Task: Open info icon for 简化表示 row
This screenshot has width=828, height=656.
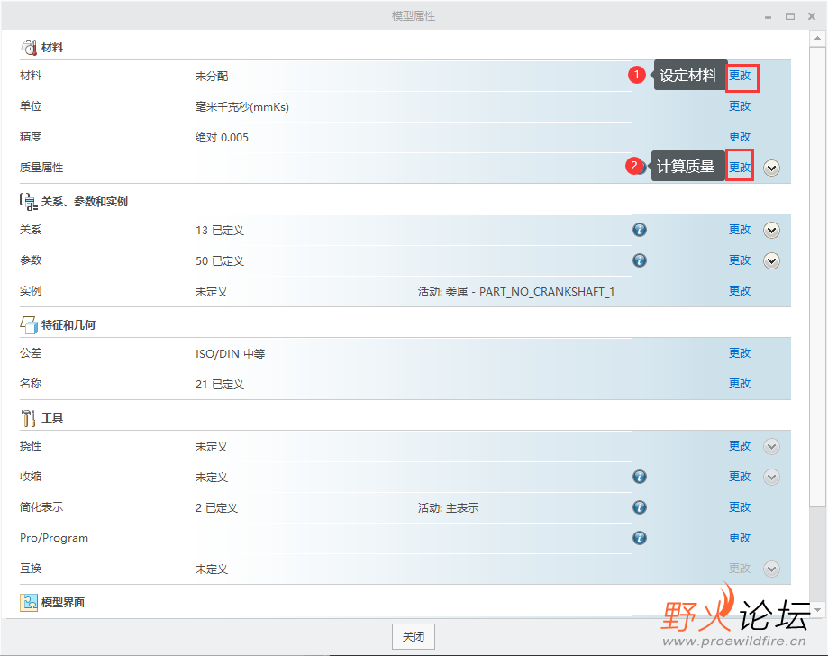Action: [640, 507]
